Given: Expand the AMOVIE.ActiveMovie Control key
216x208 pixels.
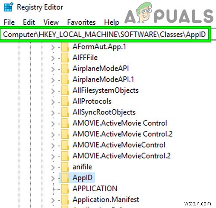Looking at the screenshot, I should coord(53,124).
